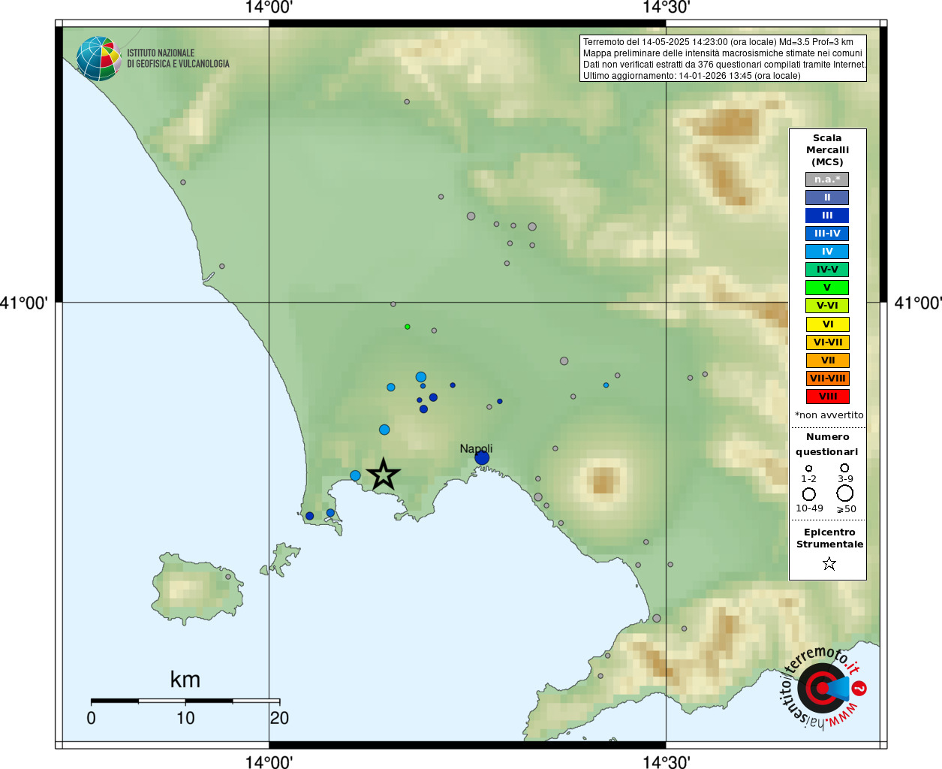The image size is (942, 769).
Task: Select the yellow VI intensity swatch
Action: (x=827, y=324)
